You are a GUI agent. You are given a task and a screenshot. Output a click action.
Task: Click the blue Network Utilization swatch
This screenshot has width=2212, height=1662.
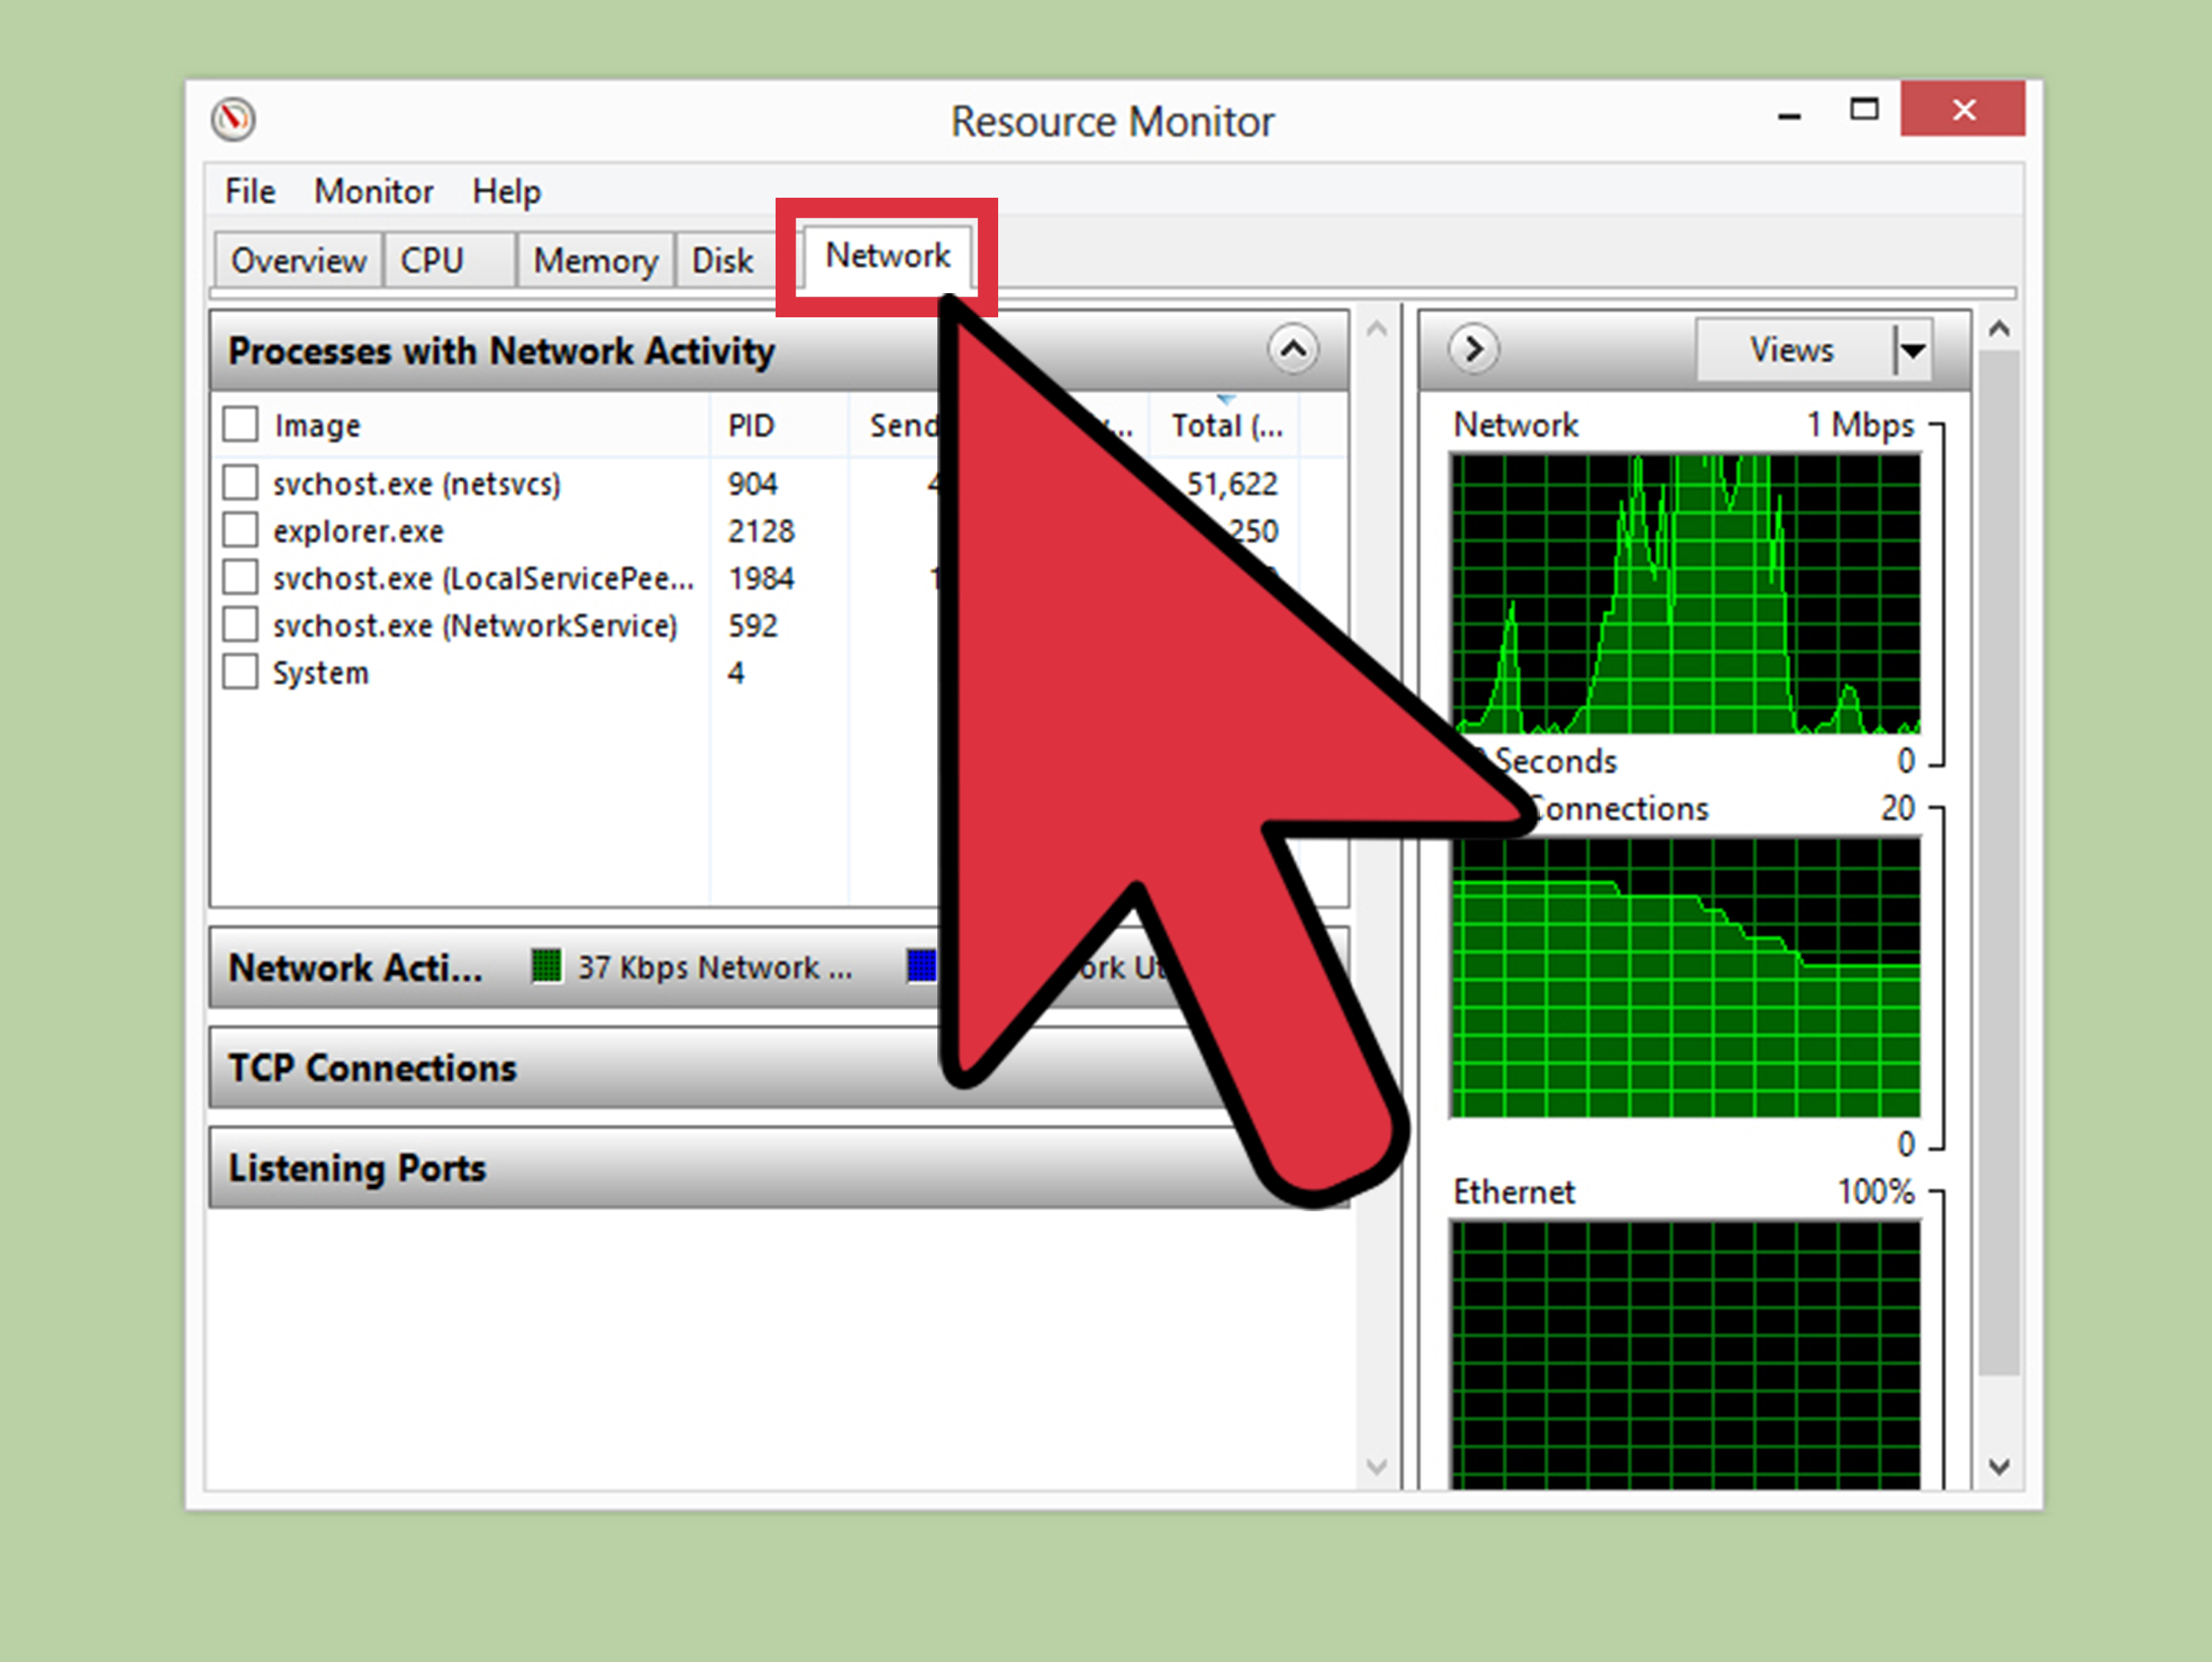921,966
